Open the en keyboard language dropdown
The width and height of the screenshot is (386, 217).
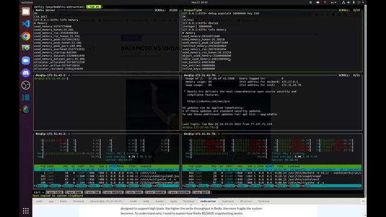point(334,2)
